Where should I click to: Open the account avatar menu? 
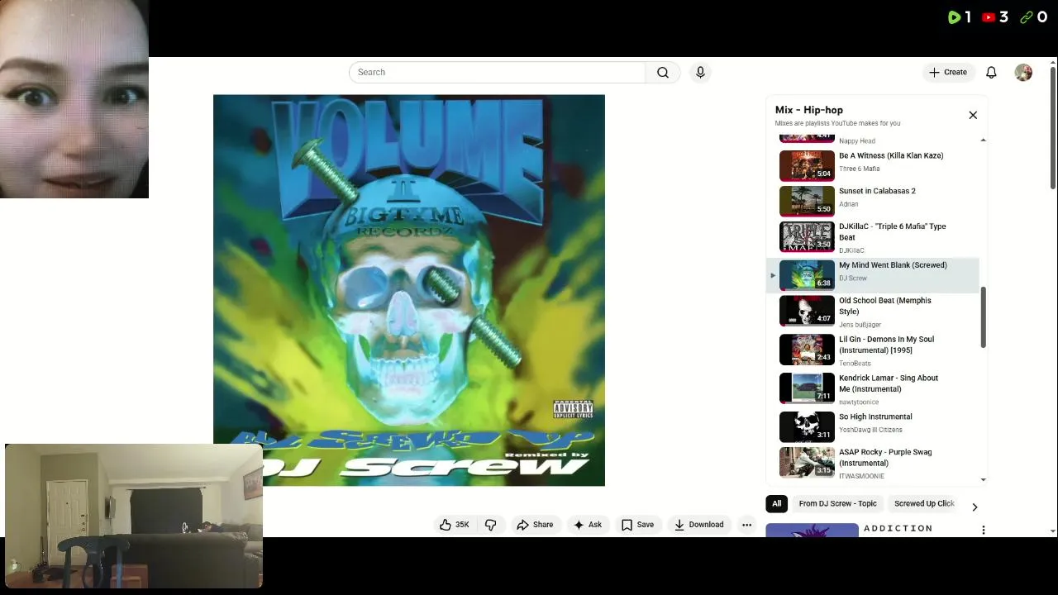coord(1023,72)
